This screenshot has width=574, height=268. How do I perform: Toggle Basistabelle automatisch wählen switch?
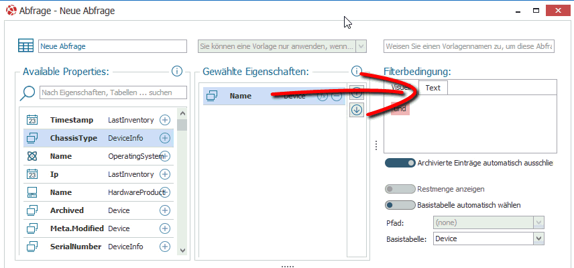coord(400,205)
